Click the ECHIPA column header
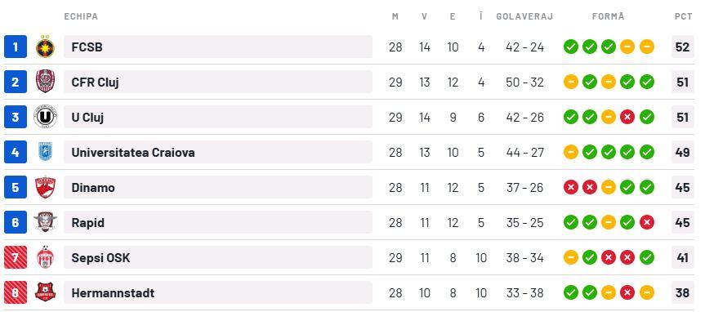 coord(81,16)
